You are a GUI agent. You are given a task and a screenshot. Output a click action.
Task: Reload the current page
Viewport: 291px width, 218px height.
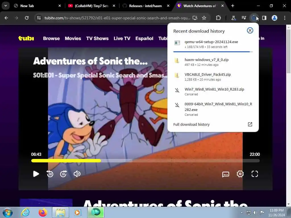click(x=27, y=18)
